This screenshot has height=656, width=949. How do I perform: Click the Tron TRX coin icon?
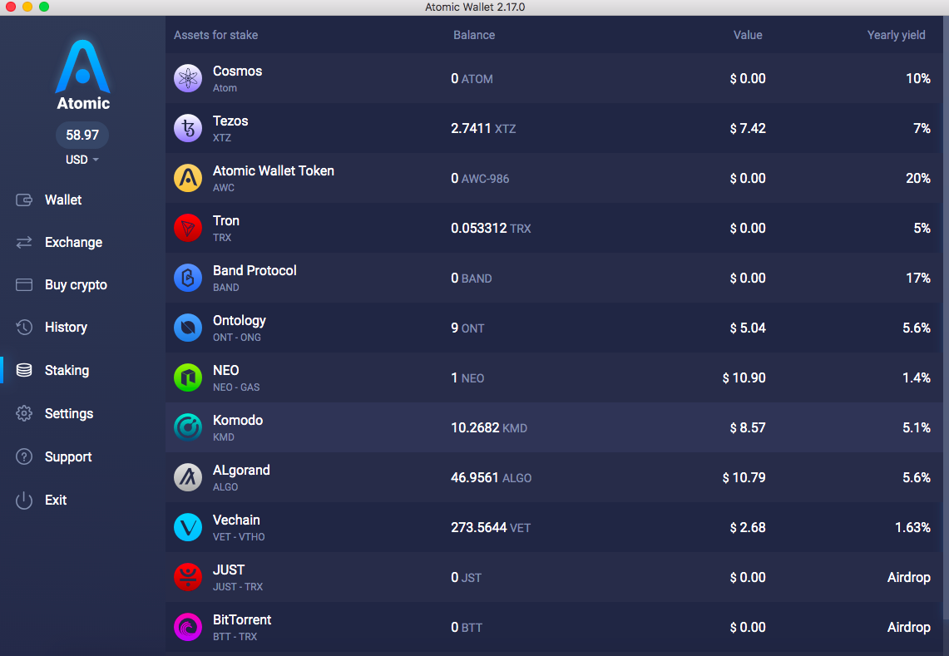[x=188, y=228]
